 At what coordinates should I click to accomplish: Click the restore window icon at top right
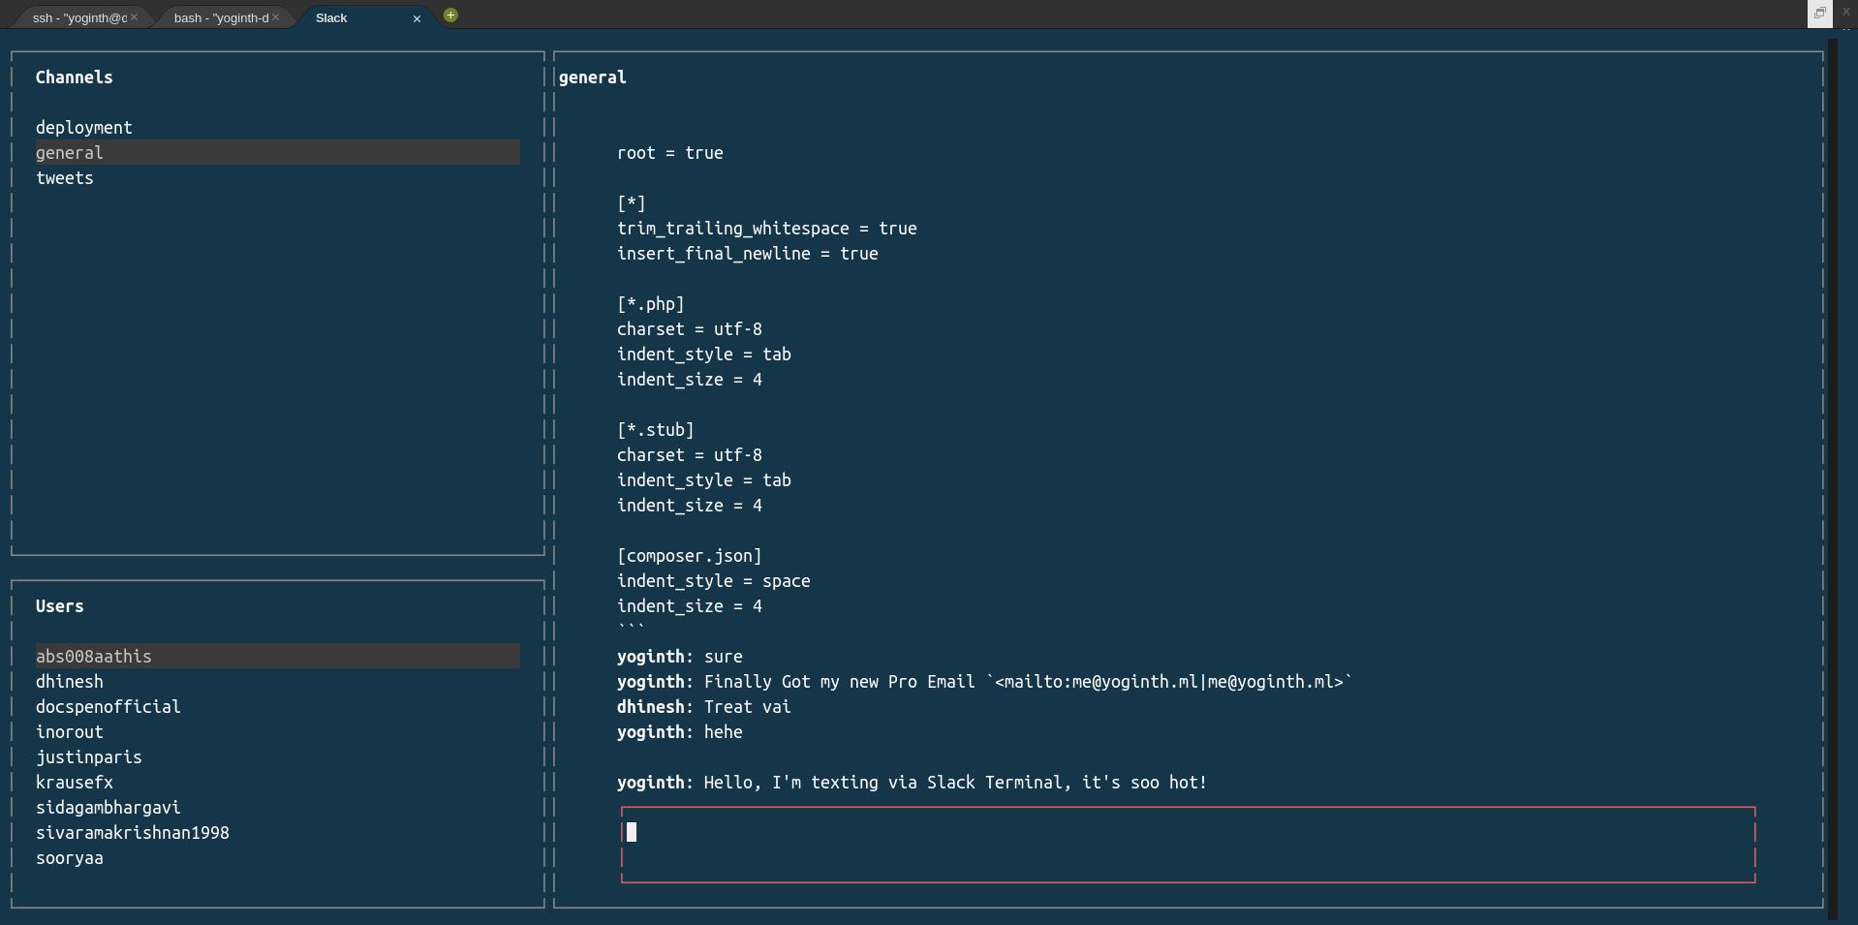pyautogui.click(x=1820, y=14)
